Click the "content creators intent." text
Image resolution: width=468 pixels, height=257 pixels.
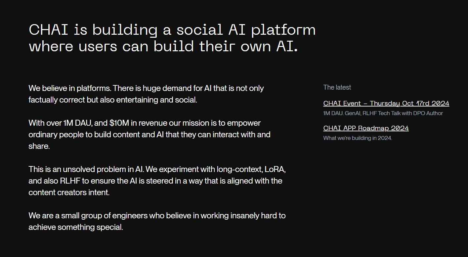[x=69, y=193]
